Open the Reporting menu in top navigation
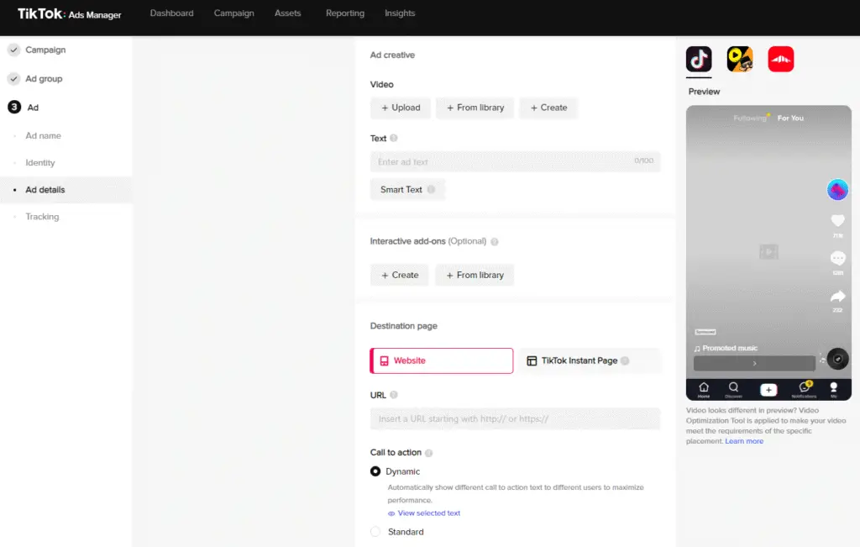 345,13
